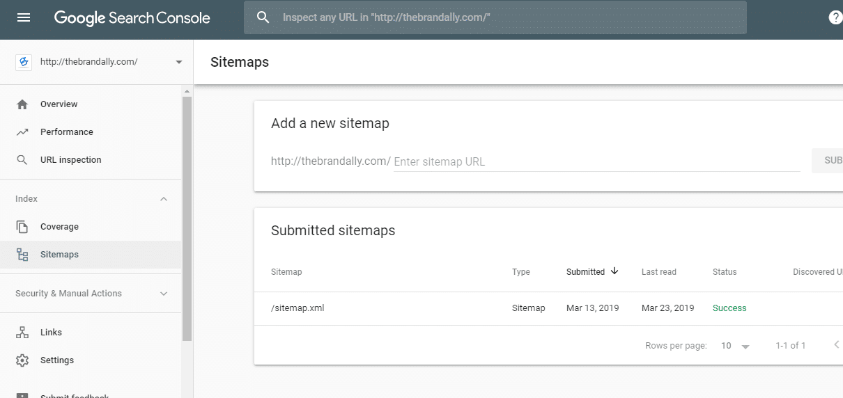Click the Google Search Console logo

[x=132, y=18]
